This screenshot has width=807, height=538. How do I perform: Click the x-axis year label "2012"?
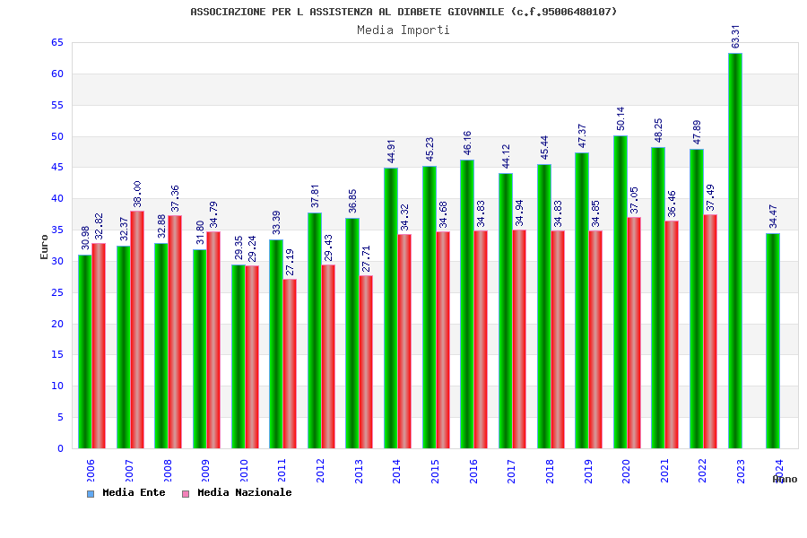pos(320,471)
